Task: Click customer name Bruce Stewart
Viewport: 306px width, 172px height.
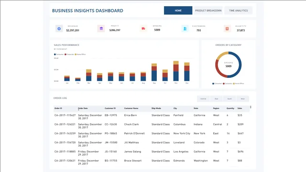Action: (133, 161)
